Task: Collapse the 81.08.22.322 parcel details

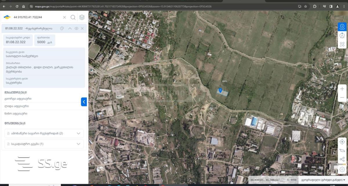Action: 70,28
